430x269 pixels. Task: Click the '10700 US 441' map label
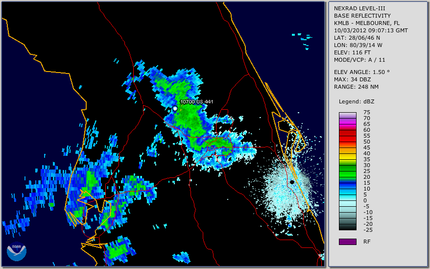[x=196, y=102]
